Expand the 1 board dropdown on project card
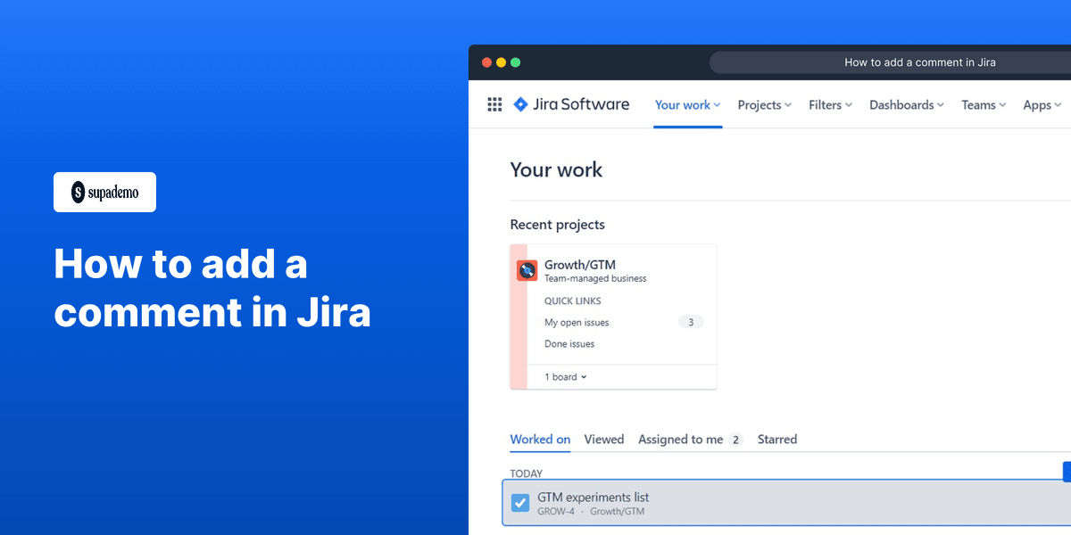 click(564, 376)
